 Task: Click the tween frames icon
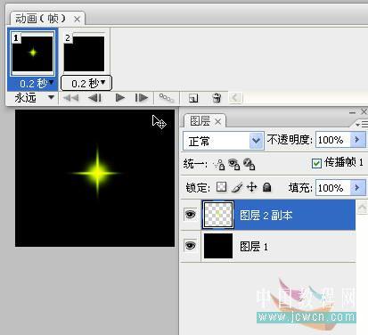[x=167, y=98]
